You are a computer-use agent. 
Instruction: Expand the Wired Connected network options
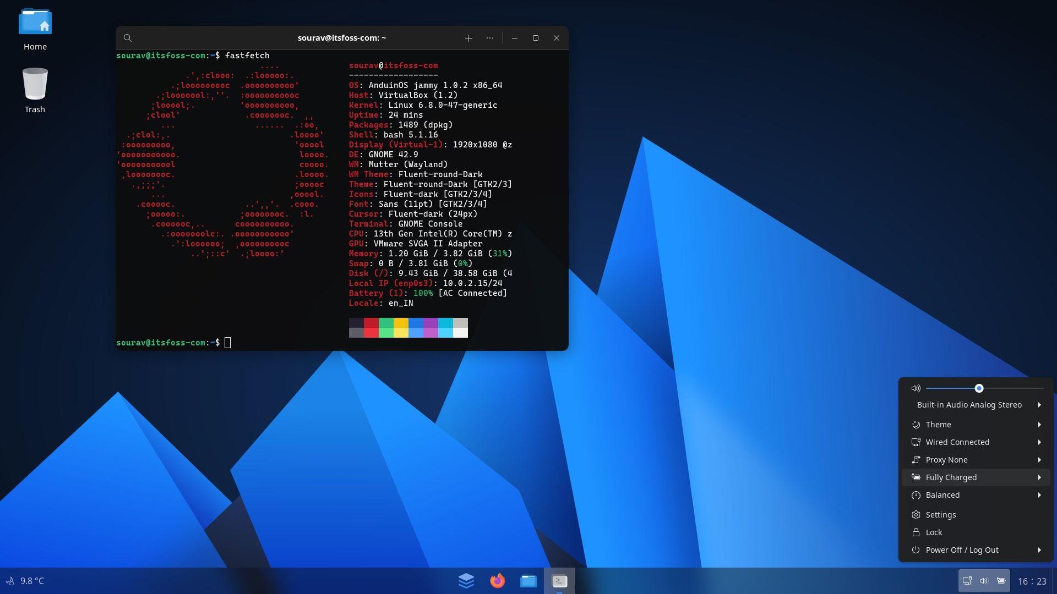point(1039,442)
